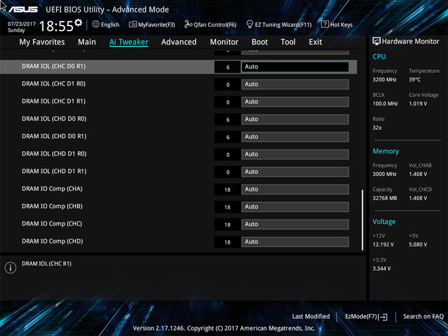Select the DRAM IO Comp (CHA) row label

tap(52, 189)
